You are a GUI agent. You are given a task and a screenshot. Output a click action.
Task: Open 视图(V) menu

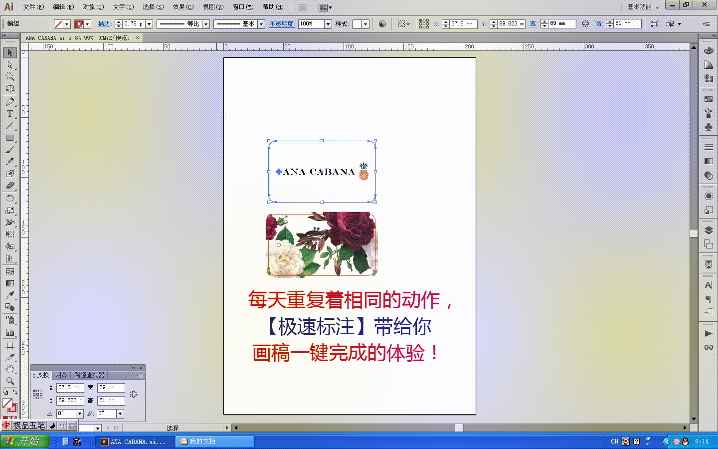pos(213,7)
